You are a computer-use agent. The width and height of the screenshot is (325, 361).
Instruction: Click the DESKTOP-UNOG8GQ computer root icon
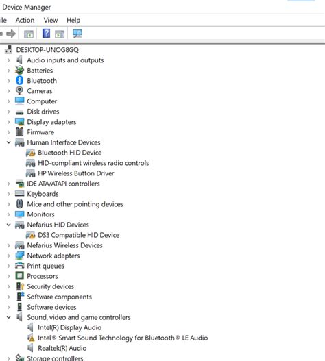(9, 49)
